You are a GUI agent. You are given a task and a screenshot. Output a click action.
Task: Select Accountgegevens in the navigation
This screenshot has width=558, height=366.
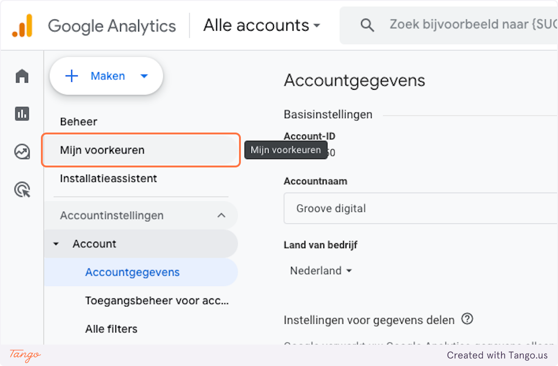coord(133,272)
